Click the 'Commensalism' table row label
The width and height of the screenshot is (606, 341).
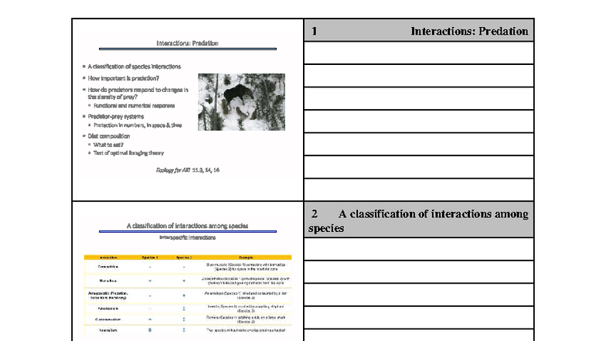[108, 320]
